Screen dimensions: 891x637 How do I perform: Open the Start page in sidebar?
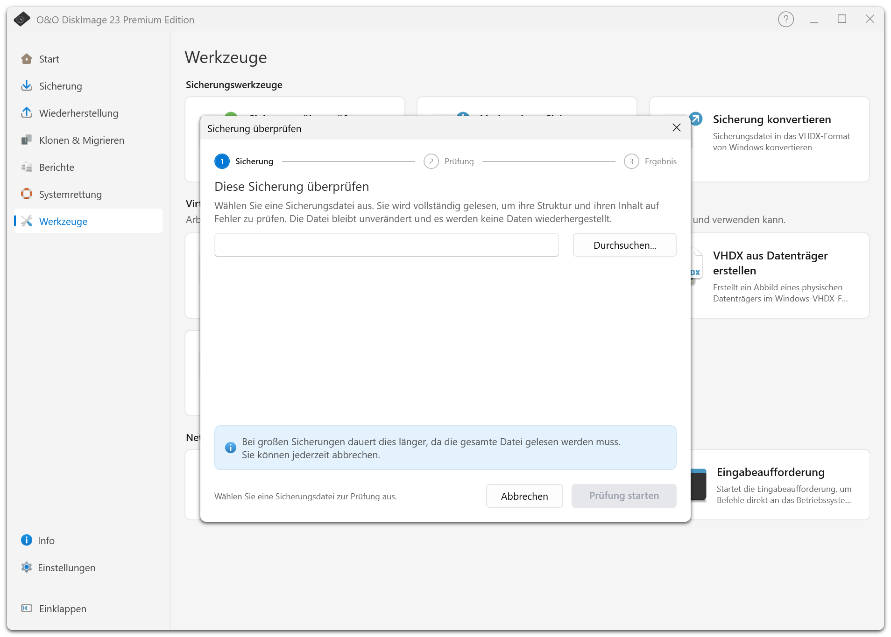tap(88, 59)
